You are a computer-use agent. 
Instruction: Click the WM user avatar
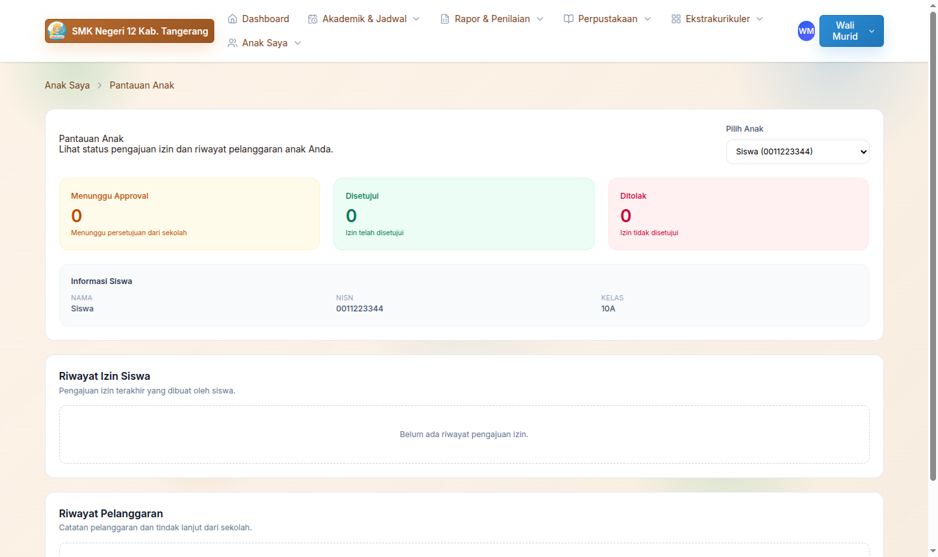806,31
